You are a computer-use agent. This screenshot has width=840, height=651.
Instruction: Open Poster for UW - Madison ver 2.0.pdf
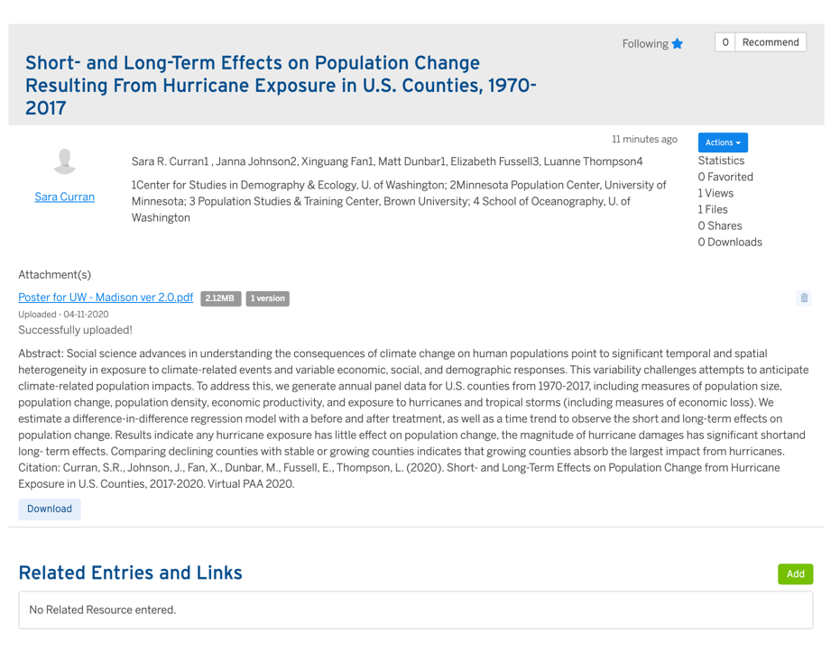(106, 298)
